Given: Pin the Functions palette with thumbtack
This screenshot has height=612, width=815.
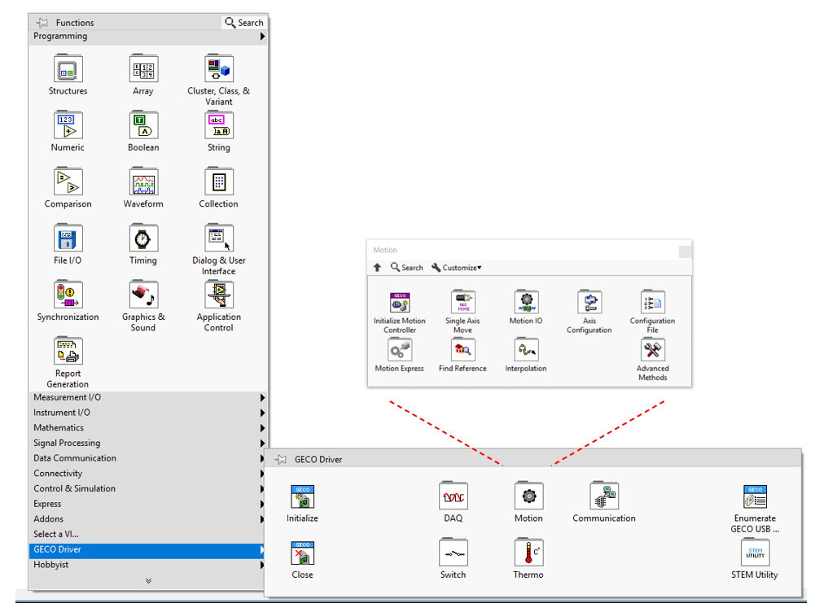Looking at the screenshot, I should [42, 23].
